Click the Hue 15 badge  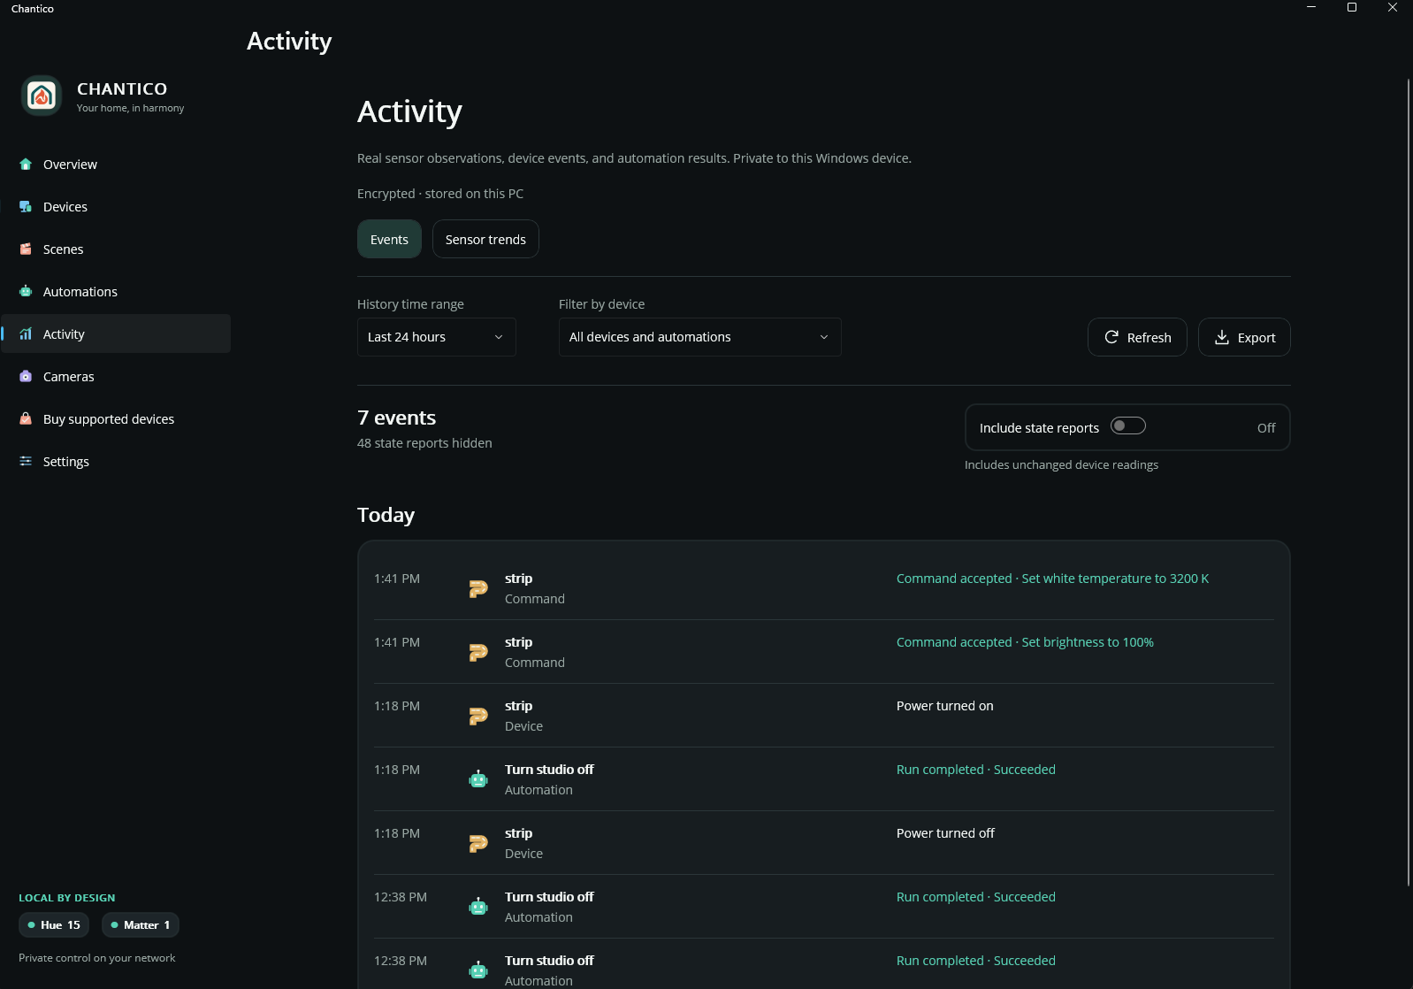click(x=54, y=925)
